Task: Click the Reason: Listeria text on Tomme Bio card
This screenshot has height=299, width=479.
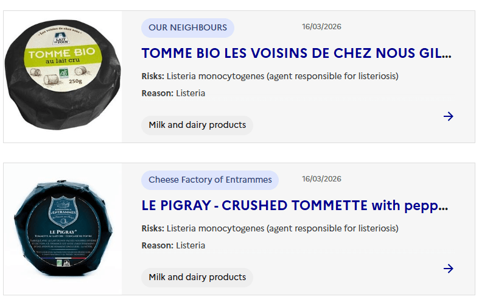Action: (173, 93)
